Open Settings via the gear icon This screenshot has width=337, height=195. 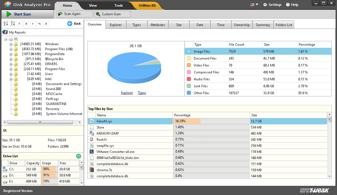click(265, 4)
